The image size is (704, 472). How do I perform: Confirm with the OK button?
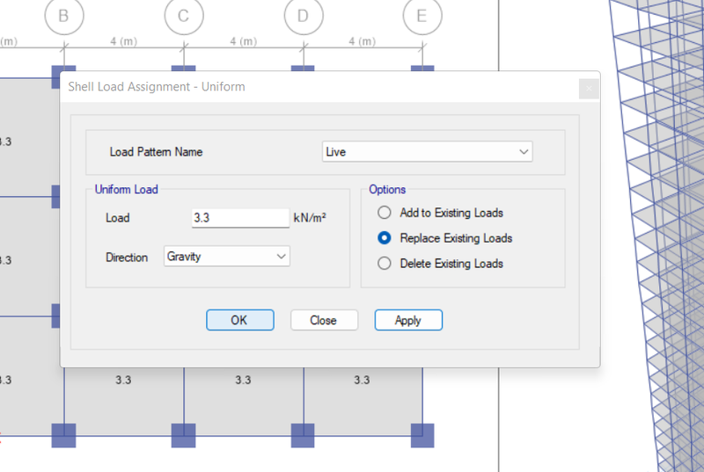pos(240,320)
